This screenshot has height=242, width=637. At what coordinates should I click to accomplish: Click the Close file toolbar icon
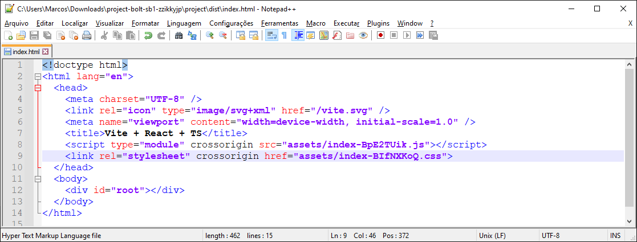[x=60, y=36]
